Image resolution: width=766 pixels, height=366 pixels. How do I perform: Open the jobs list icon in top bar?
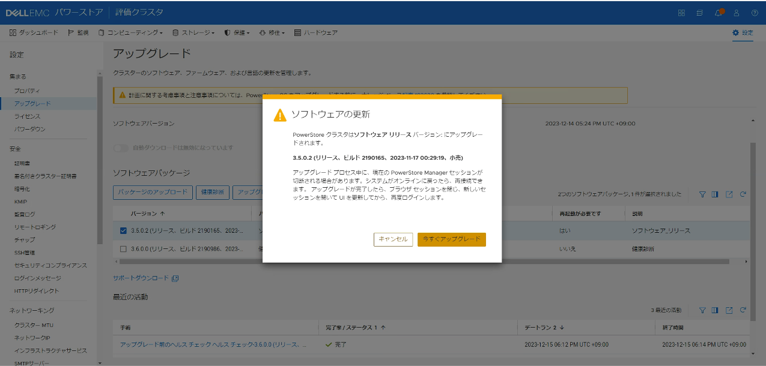700,13
